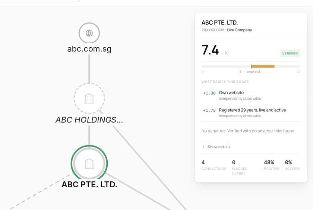Click the ABC PTE. LTD. card title
The height and width of the screenshot is (210, 313).
219,23
